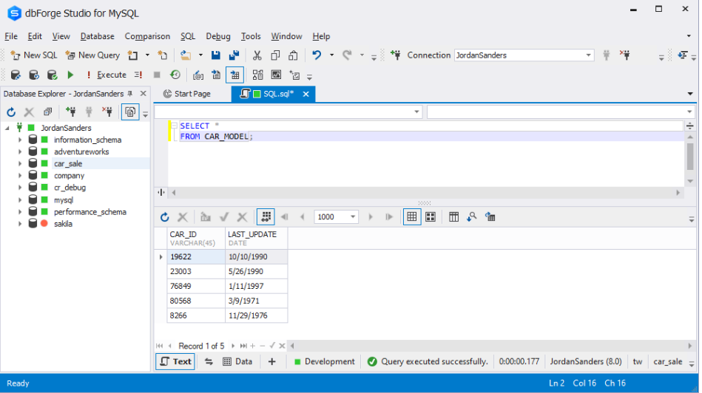Expand the sakila database node
The image size is (702, 393).
[x=20, y=224]
